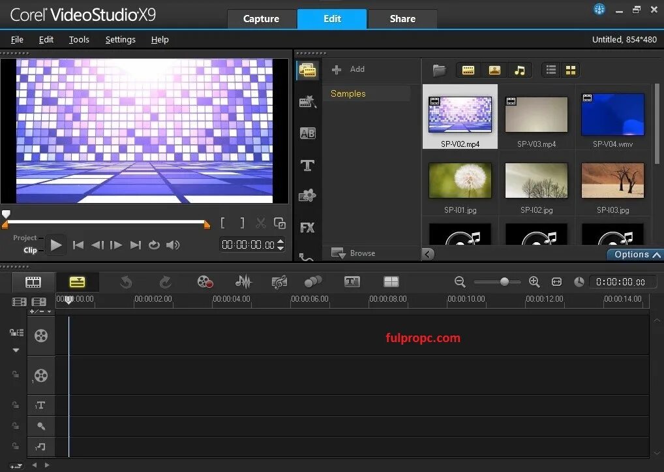Click the timeline zoom out magnifier
This screenshot has height=472, width=664.
coord(460,282)
